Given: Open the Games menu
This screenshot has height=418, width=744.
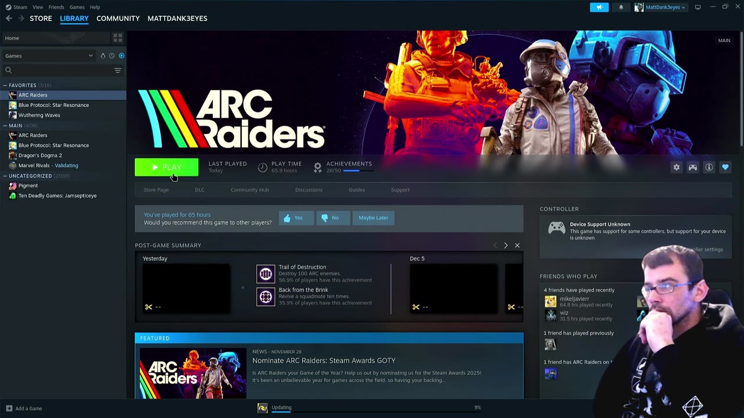Looking at the screenshot, I should point(77,7).
